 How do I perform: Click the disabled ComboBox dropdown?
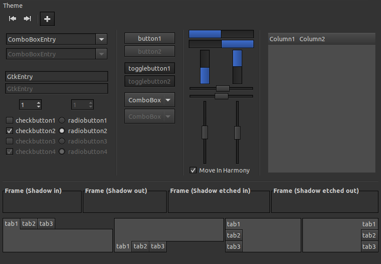150,117
